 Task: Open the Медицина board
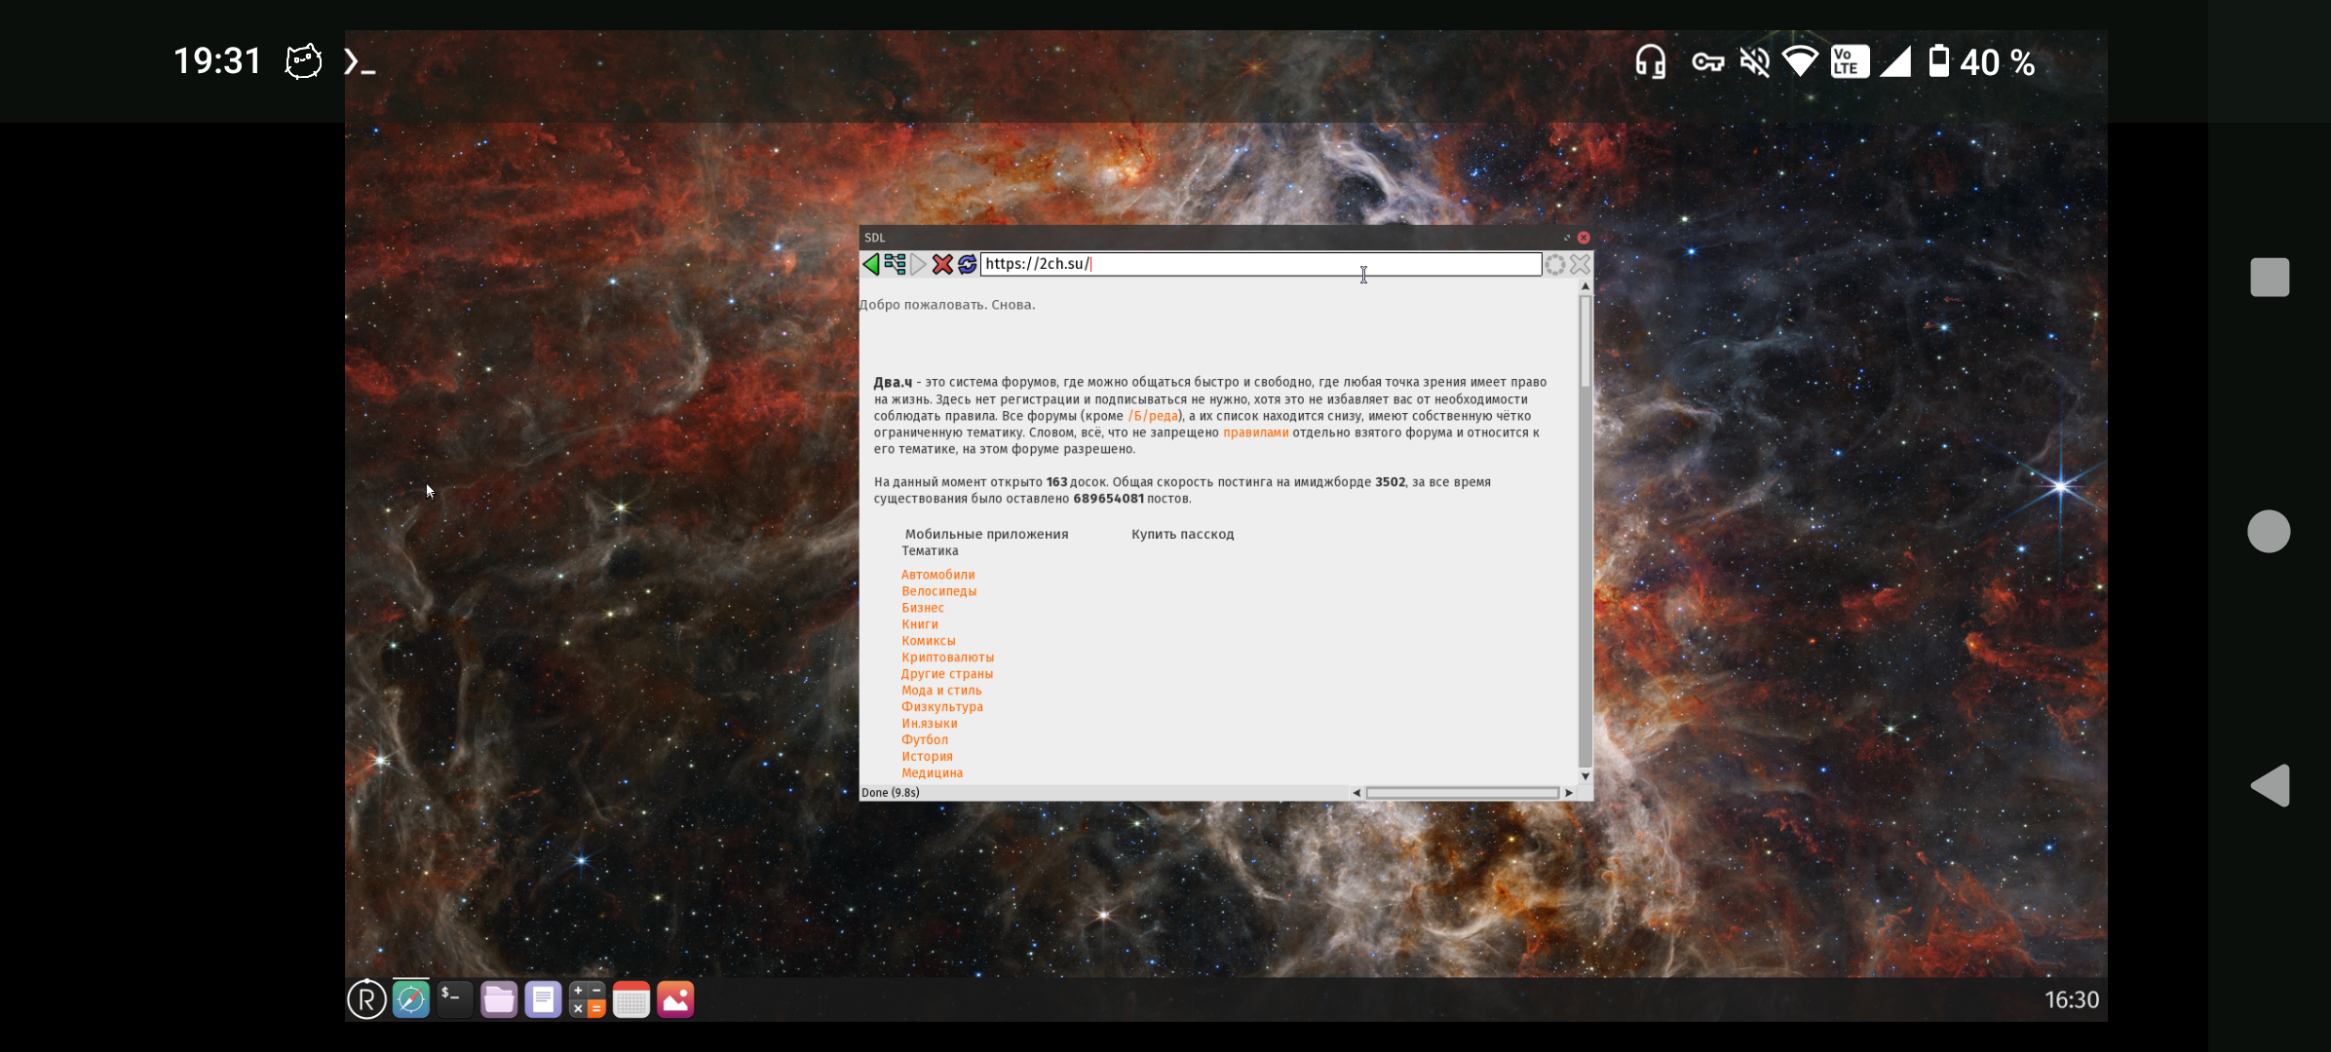pos(932,773)
